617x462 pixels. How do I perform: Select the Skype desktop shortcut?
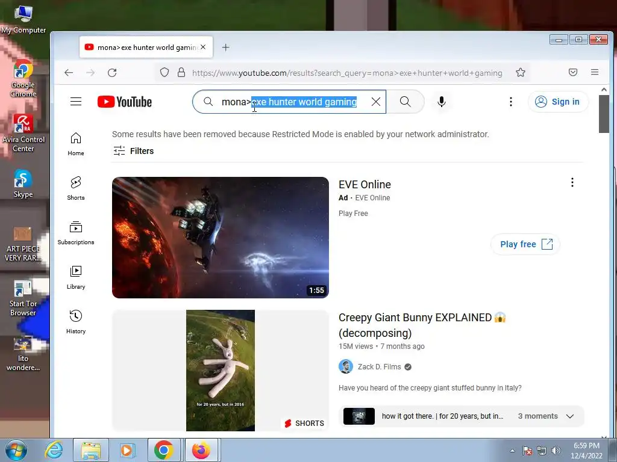pos(23,183)
